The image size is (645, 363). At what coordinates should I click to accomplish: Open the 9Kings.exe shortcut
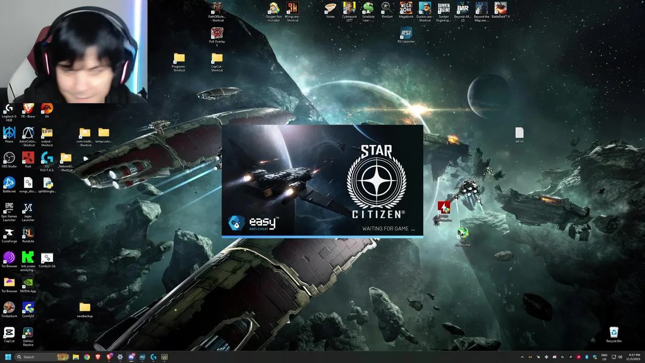coord(292,12)
